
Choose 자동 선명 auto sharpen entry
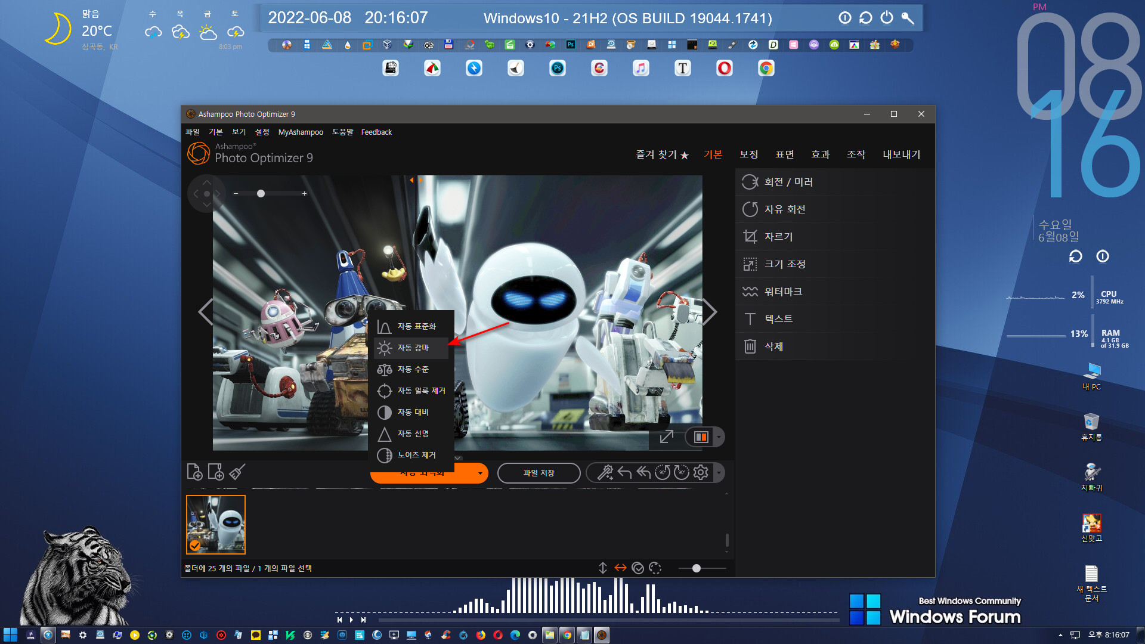pos(411,434)
